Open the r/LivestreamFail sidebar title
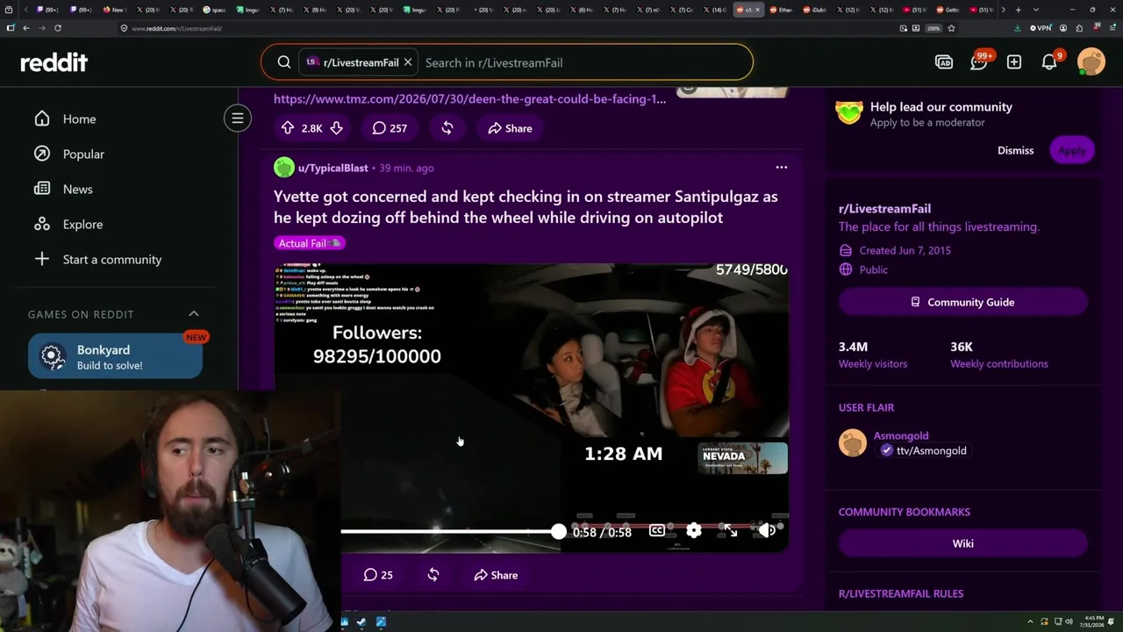This screenshot has width=1123, height=632. (884, 209)
